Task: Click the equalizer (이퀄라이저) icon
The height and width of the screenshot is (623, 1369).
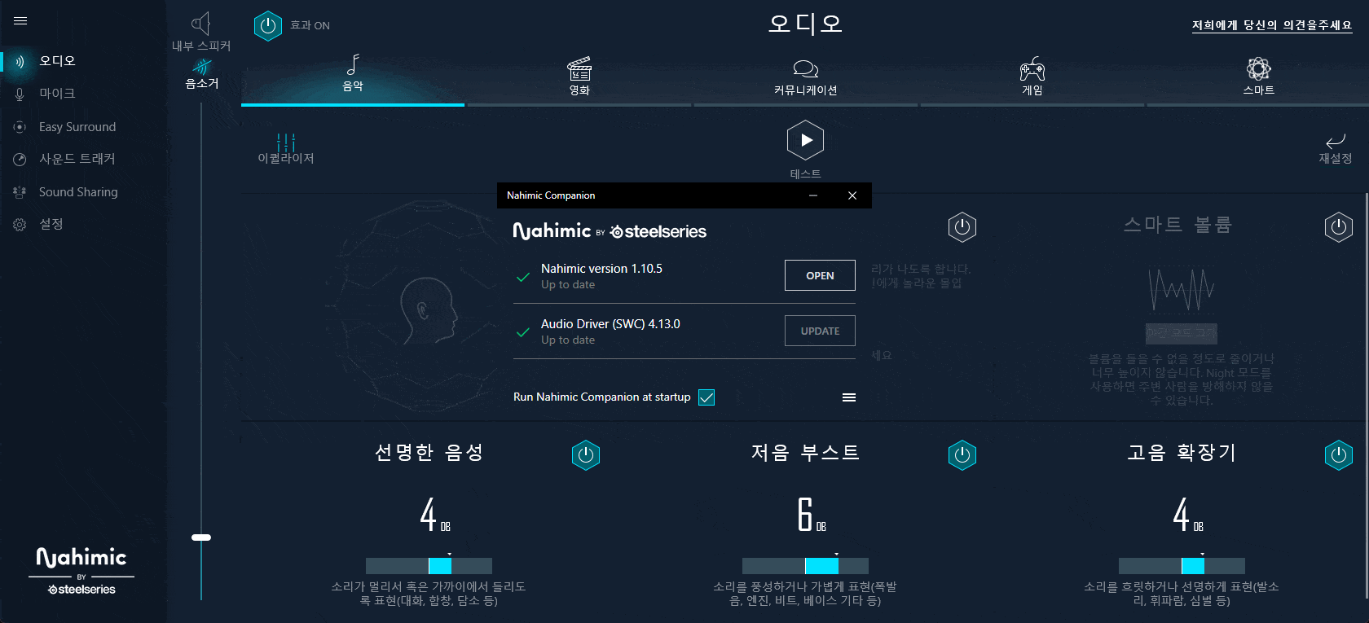Action: 285,143
